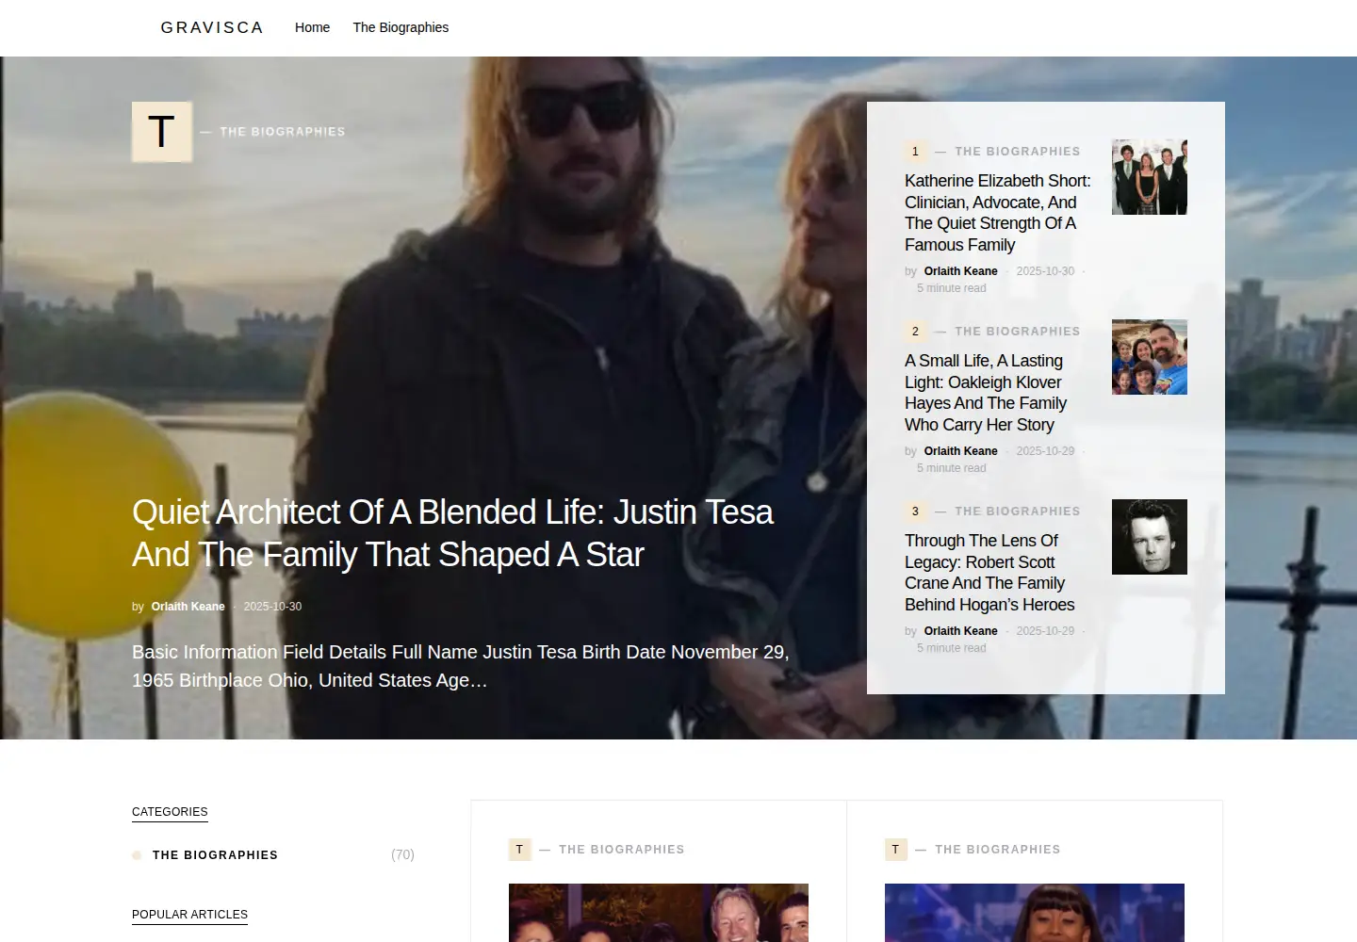Open the Robert Scott Crane article title
Viewport: 1357px width, 942px height.
point(989,573)
